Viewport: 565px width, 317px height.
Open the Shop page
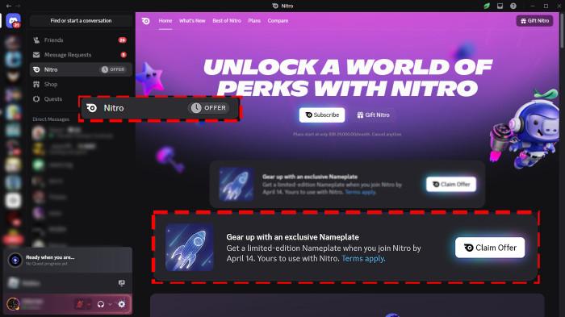pyautogui.click(x=81, y=85)
